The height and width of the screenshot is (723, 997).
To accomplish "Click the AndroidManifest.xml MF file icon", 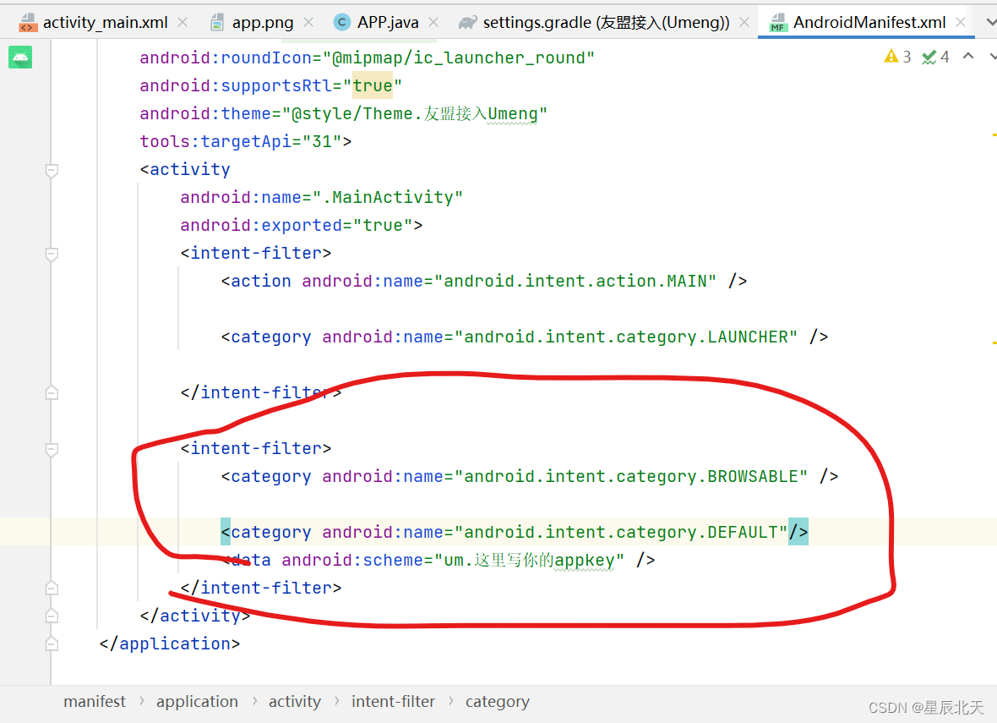I will pyautogui.click(x=777, y=24).
